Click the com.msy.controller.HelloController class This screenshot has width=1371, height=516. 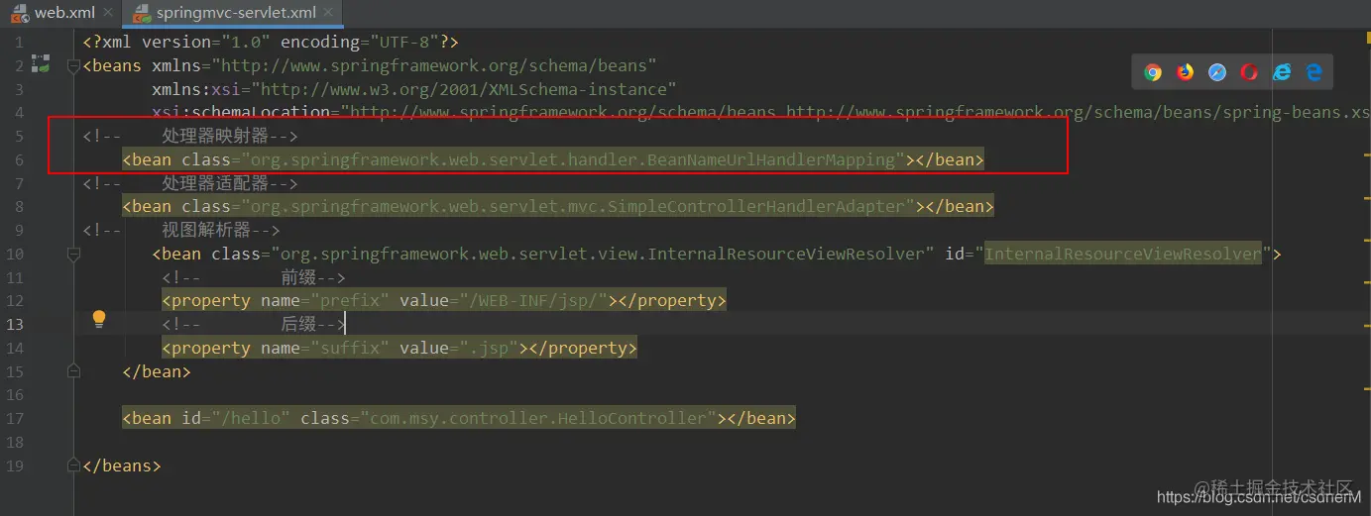click(x=538, y=418)
